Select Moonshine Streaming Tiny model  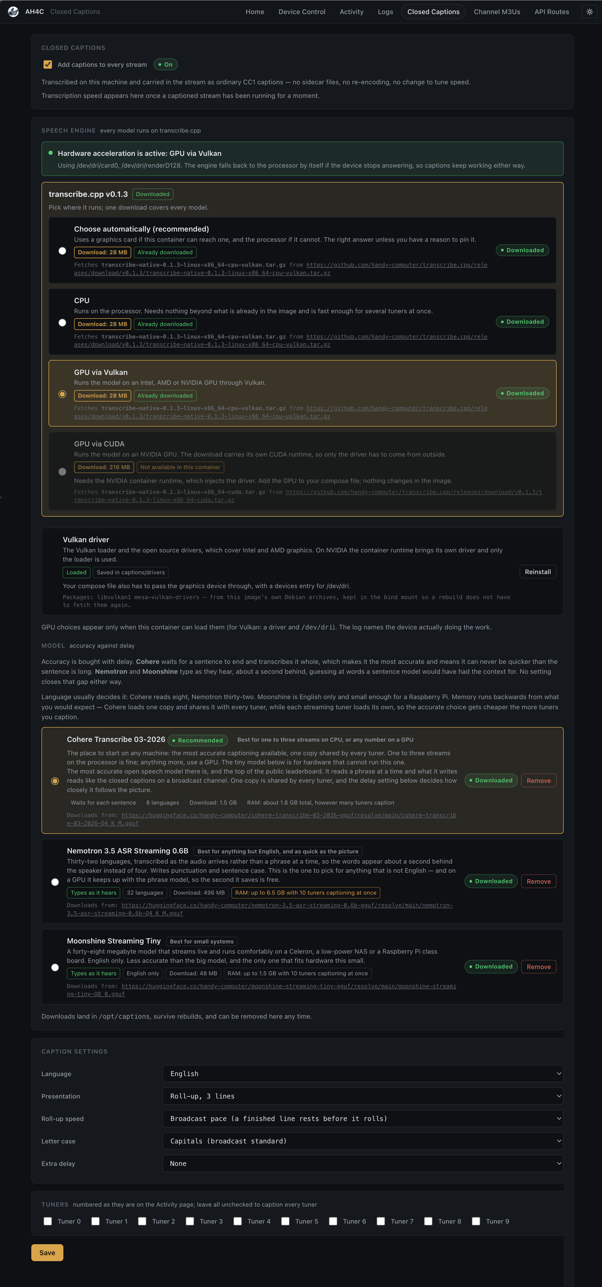coord(55,967)
